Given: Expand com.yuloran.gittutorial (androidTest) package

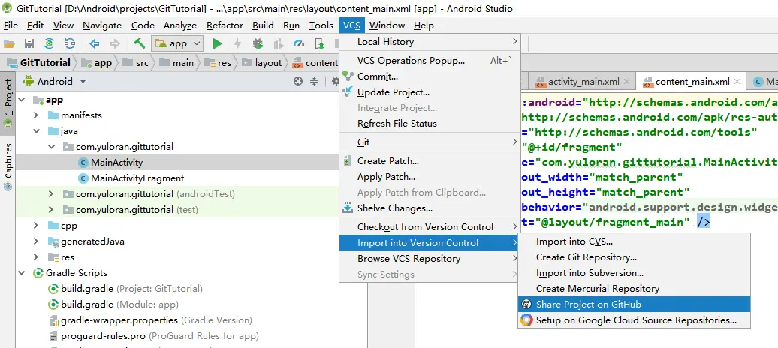Looking at the screenshot, I should click(50, 193).
